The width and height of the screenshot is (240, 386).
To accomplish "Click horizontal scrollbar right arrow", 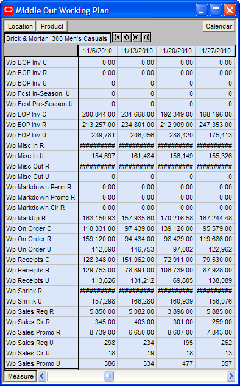I will point(231,376).
